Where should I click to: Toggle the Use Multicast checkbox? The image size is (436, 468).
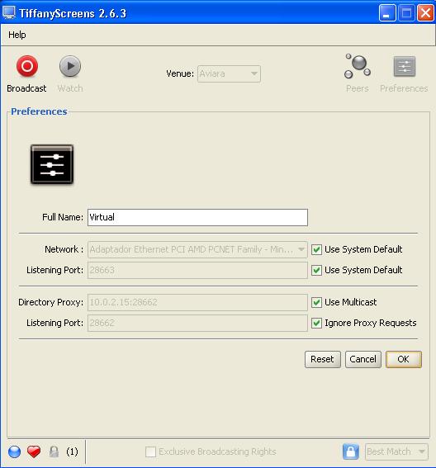pos(316,302)
